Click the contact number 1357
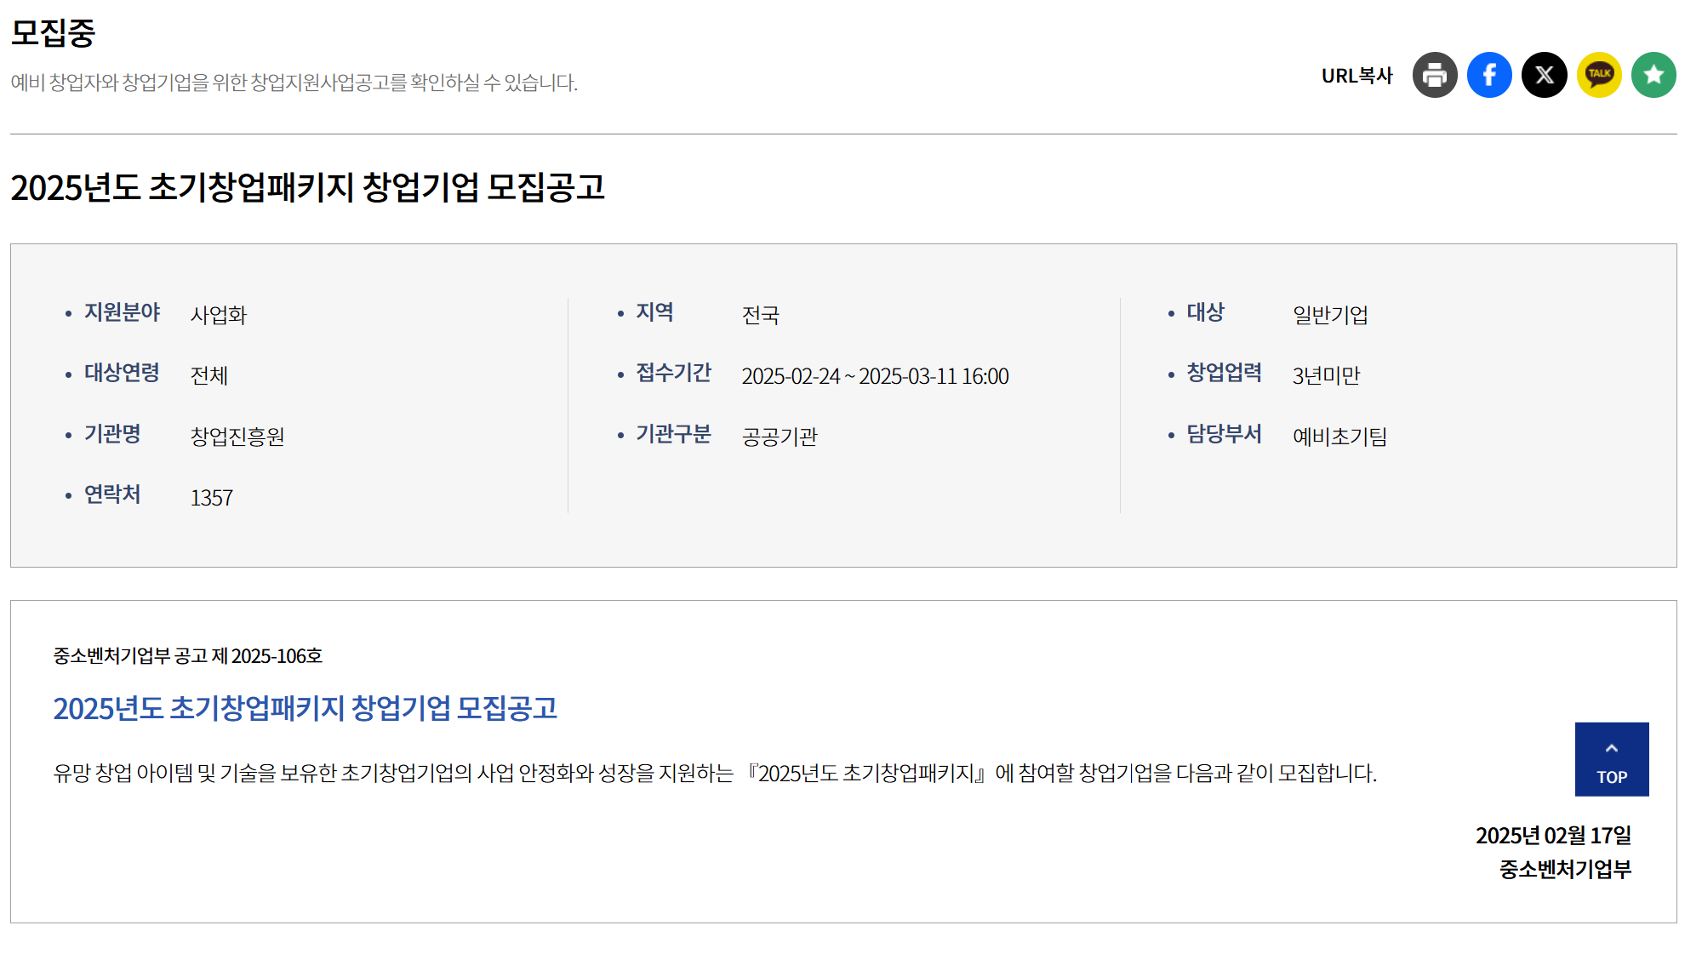The image size is (1702, 954). (x=212, y=498)
